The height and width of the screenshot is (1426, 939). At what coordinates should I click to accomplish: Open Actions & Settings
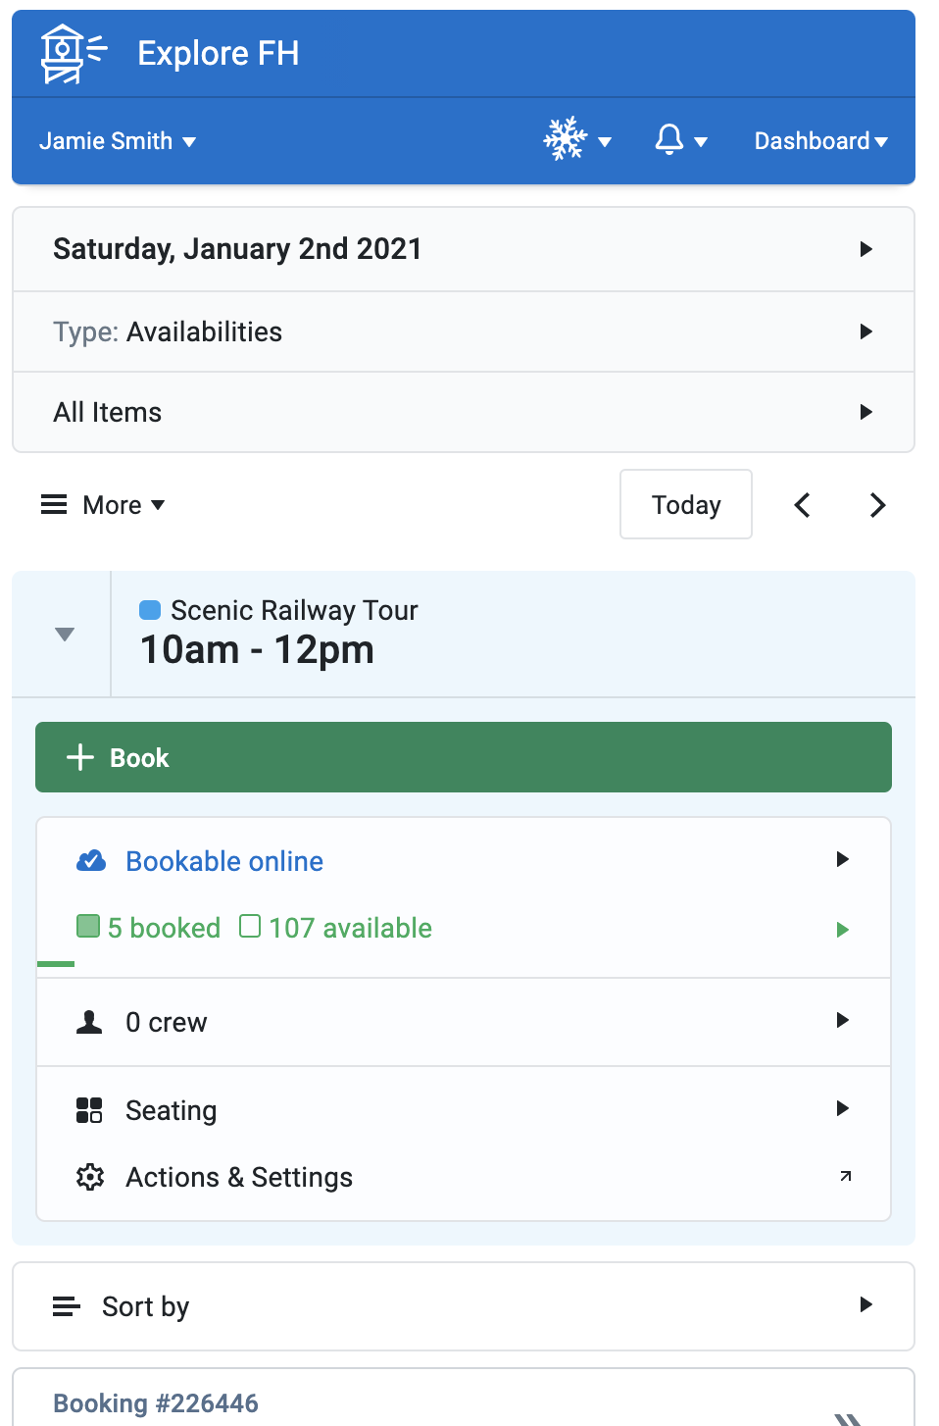464,1177
